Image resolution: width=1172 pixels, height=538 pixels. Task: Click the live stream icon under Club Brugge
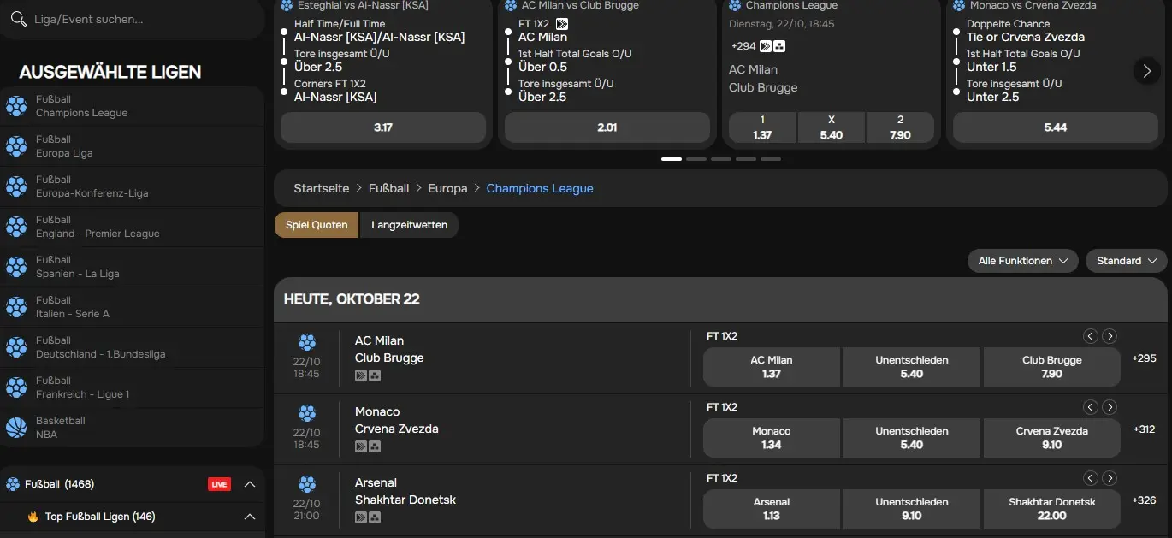361,375
